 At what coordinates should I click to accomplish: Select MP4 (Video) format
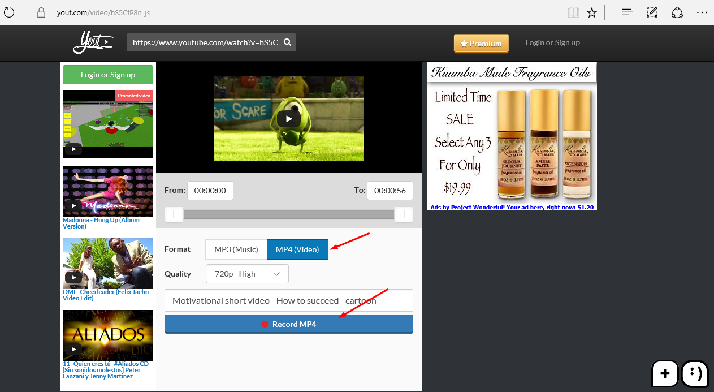(x=297, y=249)
